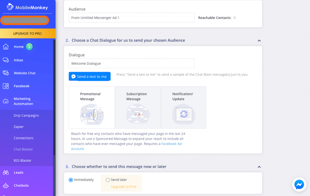Open Facebook in the sidebar
Image resolution: width=310 pixels, height=196 pixels.
coord(22,86)
